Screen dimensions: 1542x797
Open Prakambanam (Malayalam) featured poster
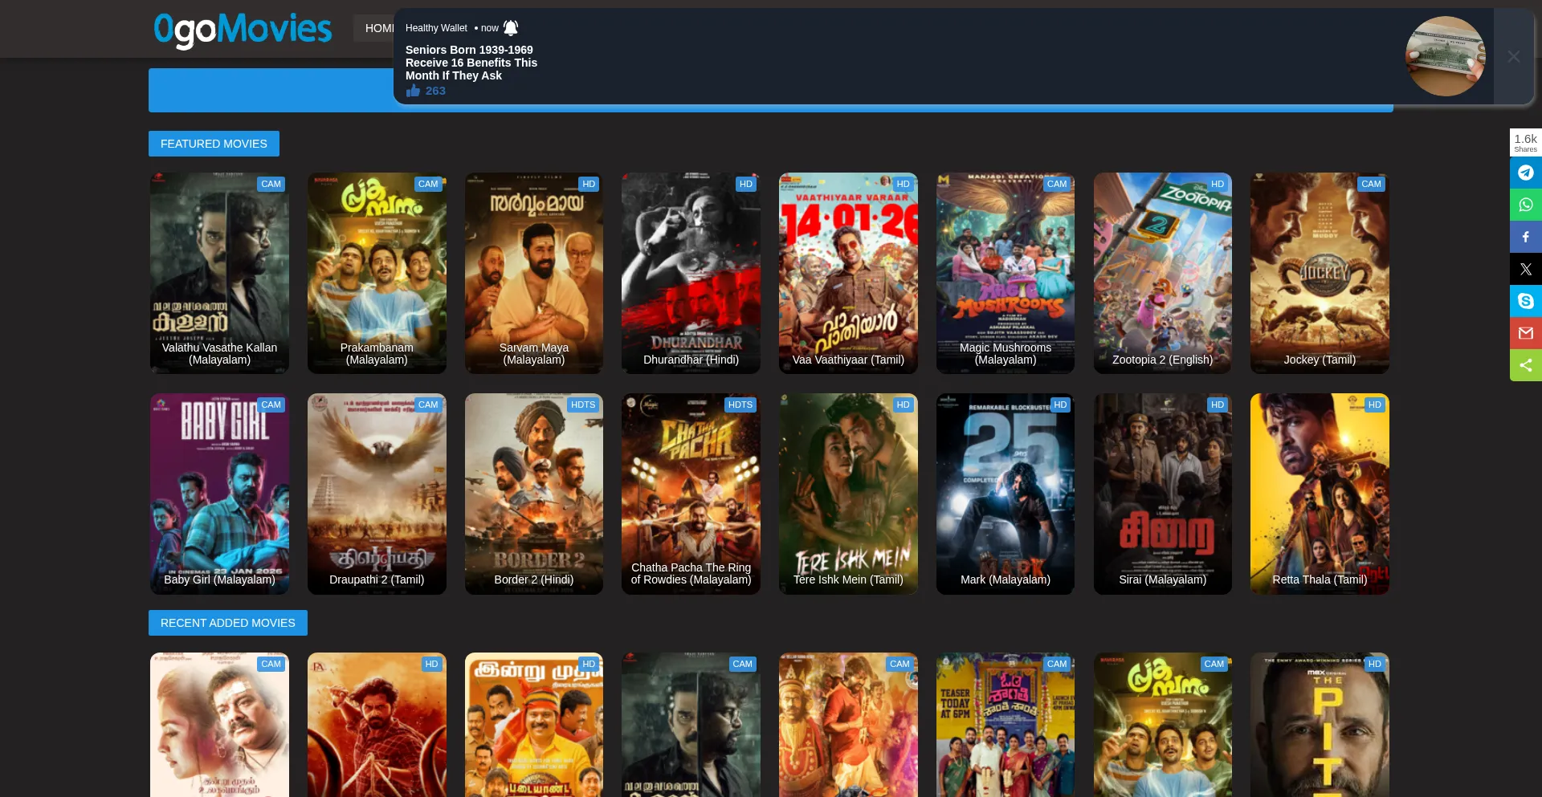377,273
